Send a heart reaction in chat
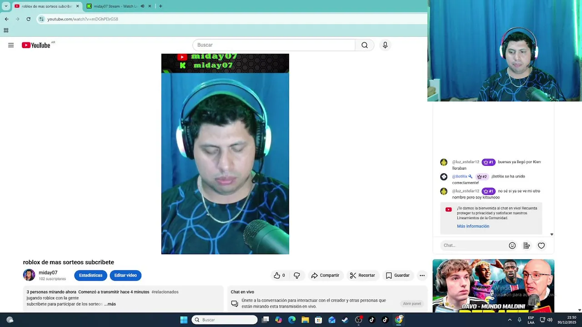The image size is (582, 327). [541, 245]
